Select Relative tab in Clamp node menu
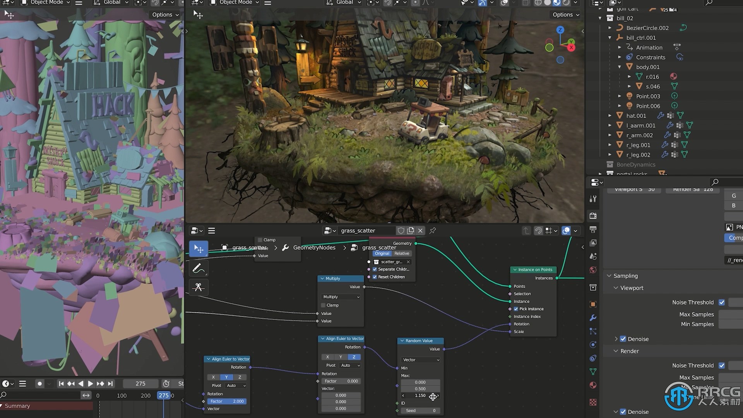This screenshot has width=743, height=418. tap(402, 253)
